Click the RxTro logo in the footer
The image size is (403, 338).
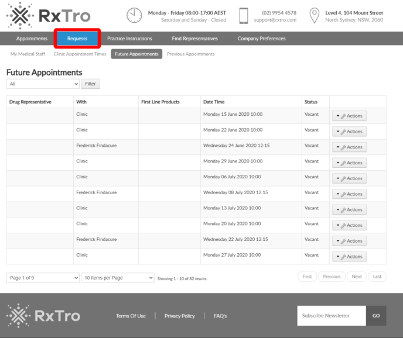(x=43, y=316)
